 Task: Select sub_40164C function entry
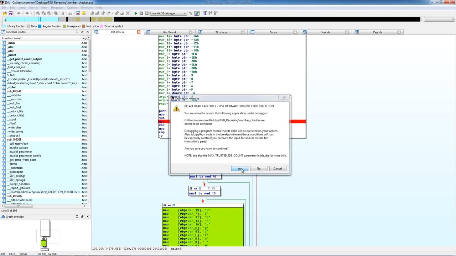pyautogui.click(x=44, y=91)
